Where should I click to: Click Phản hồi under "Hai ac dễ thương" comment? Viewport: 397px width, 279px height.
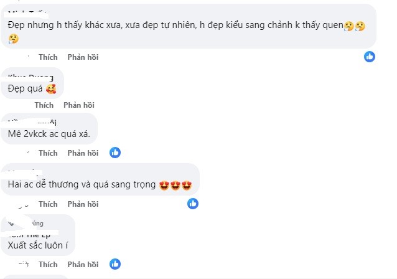click(83, 204)
